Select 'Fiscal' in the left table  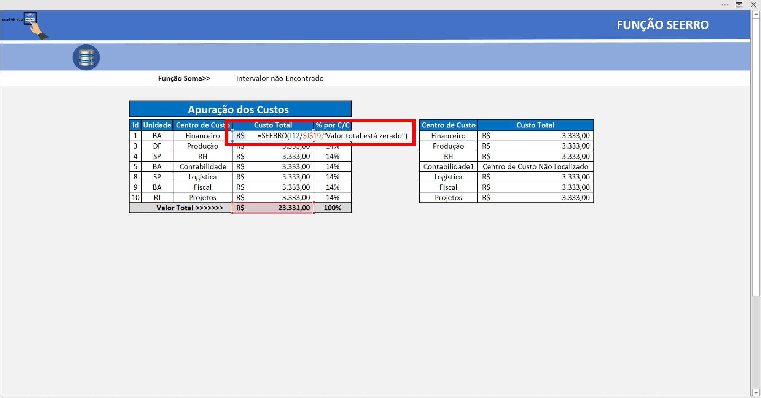click(202, 187)
